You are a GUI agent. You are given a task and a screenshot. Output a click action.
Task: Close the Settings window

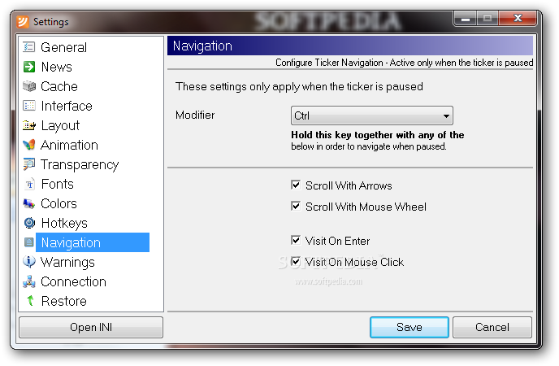coord(518,18)
